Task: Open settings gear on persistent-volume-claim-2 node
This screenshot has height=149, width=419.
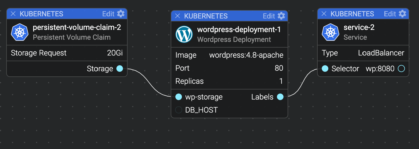Action: (x=120, y=14)
